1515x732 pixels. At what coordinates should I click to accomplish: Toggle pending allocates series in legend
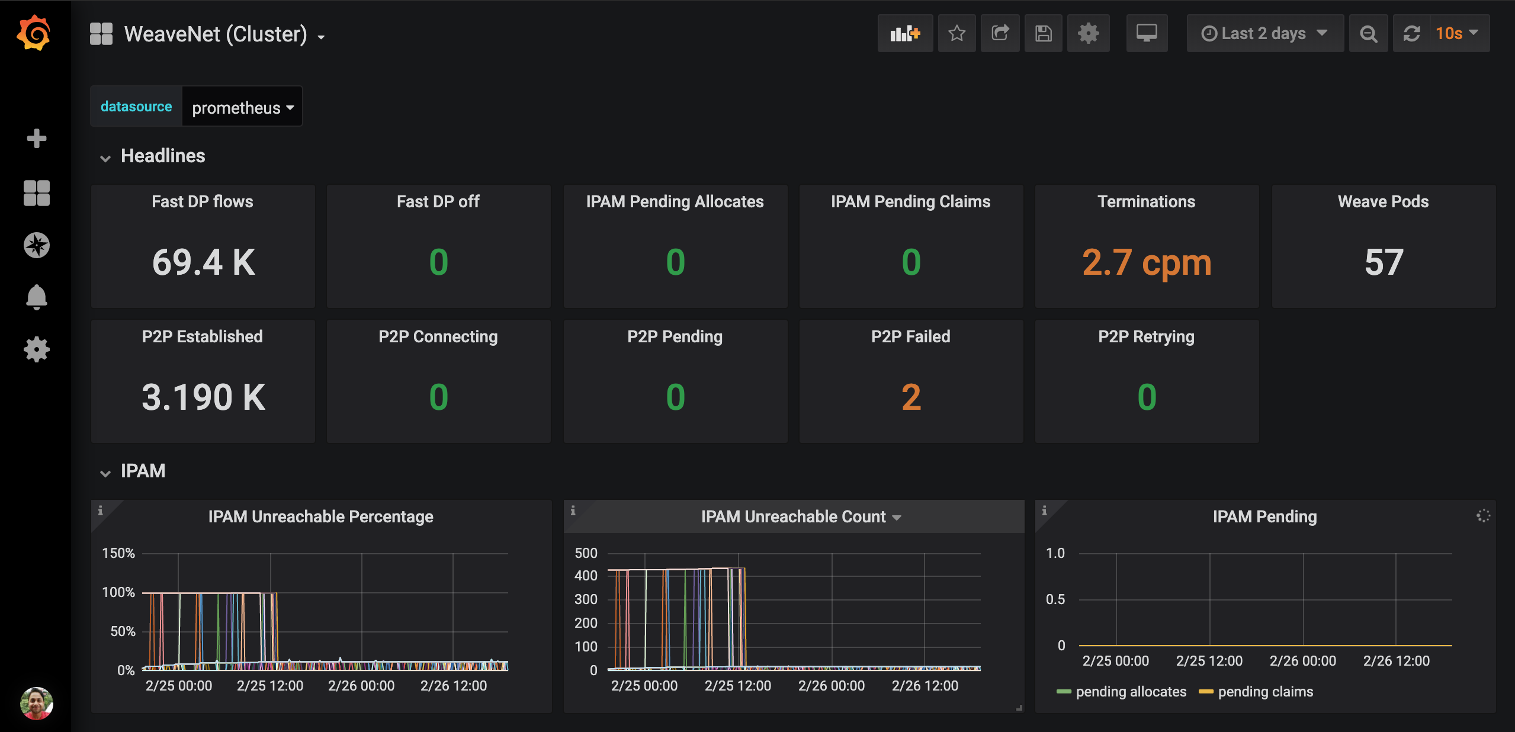pyautogui.click(x=1130, y=692)
